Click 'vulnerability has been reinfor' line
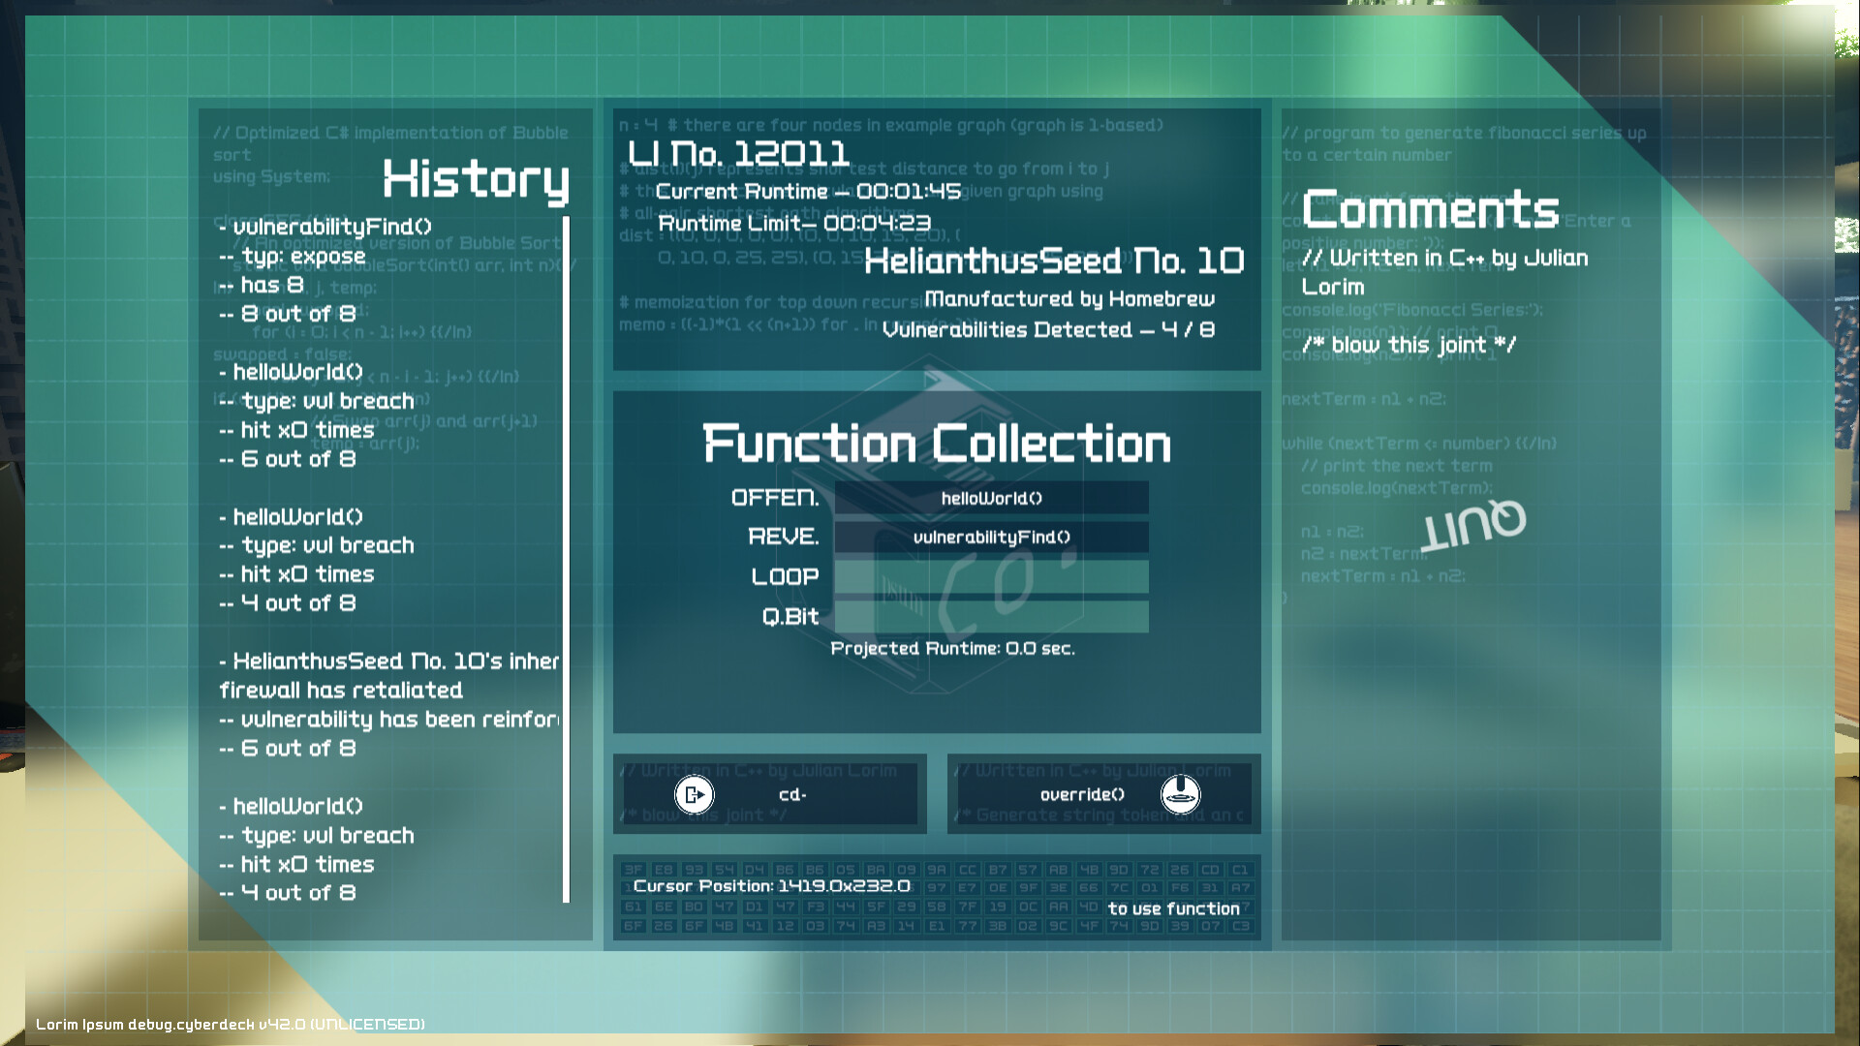 click(389, 720)
